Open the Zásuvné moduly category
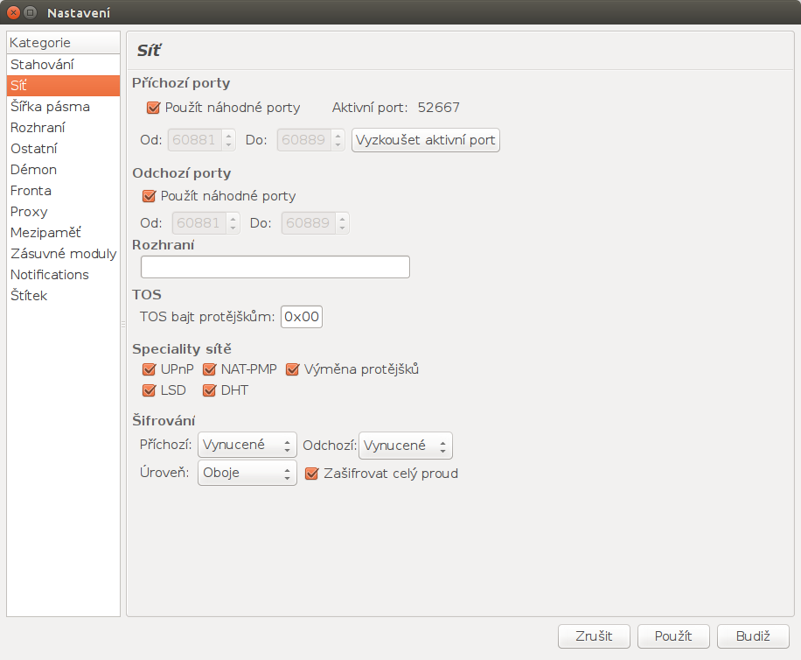The width and height of the screenshot is (801, 660). pyautogui.click(x=63, y=254)
